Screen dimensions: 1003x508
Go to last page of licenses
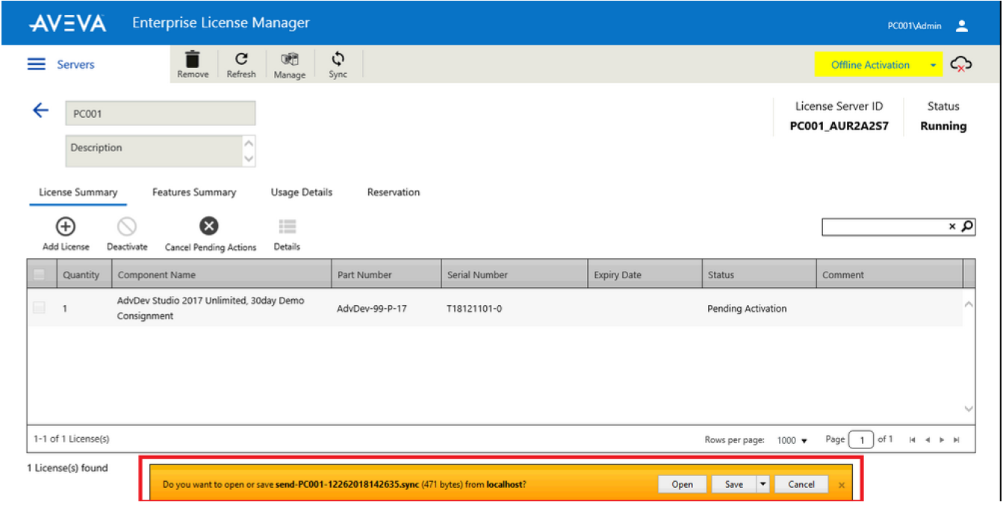pyautogui.click(x=957, y=440)
